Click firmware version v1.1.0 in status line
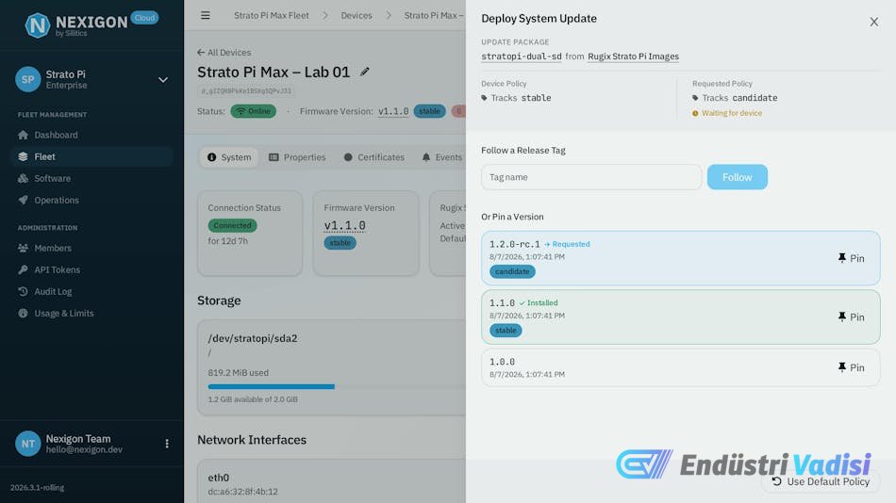 coord(393,111)
